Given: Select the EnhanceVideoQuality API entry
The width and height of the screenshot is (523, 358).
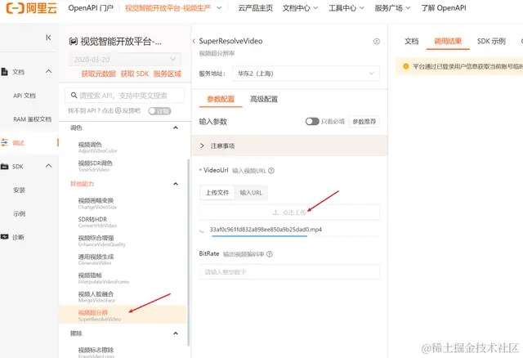Looking at the screenshot, I should point(101,241).
